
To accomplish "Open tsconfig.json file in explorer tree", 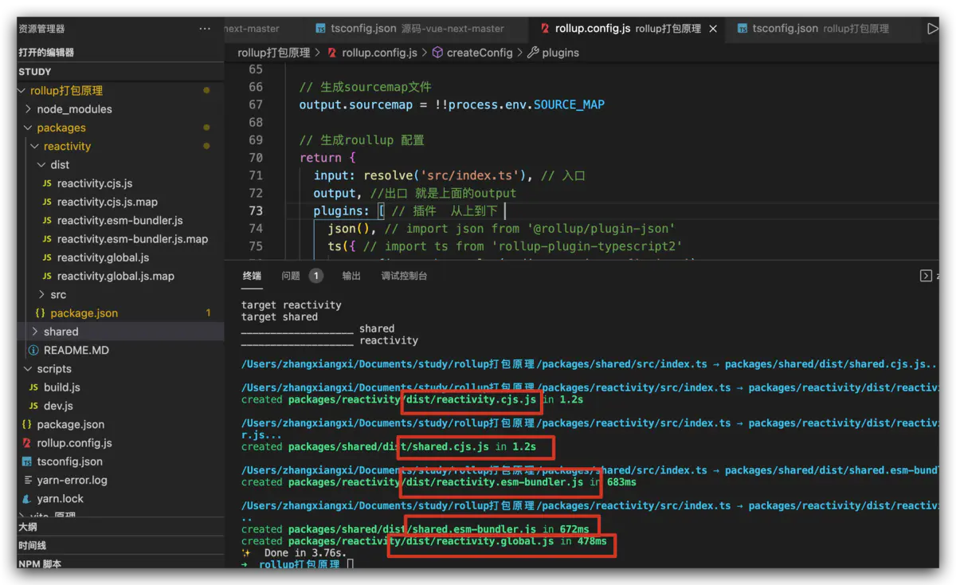I will [69, 461].
